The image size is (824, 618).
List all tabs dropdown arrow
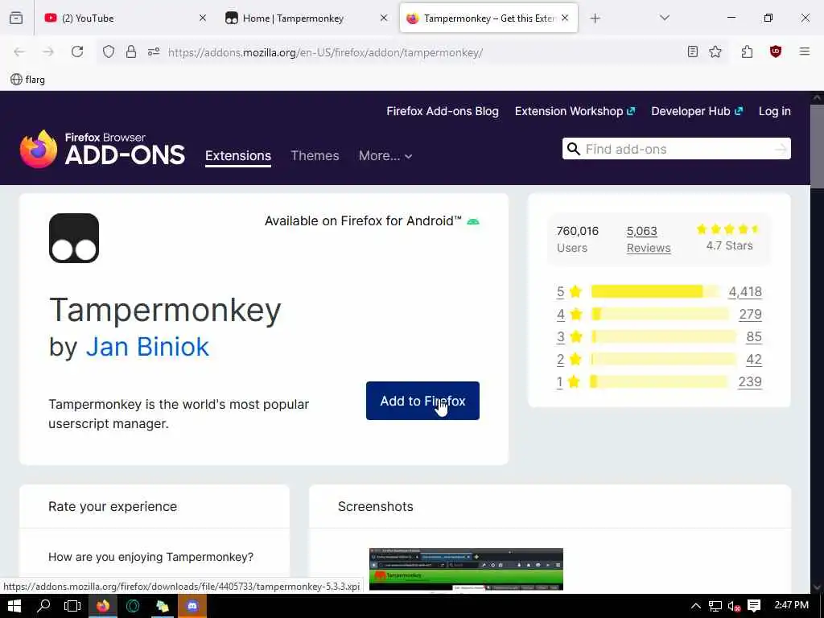point(665,18)
